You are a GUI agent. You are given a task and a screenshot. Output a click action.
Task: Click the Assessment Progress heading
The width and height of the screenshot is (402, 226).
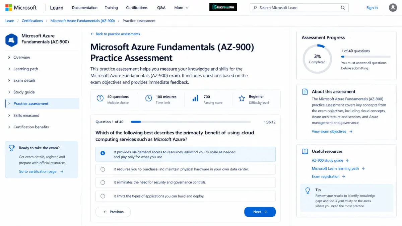pyautogui.click(x=323, y=37)
